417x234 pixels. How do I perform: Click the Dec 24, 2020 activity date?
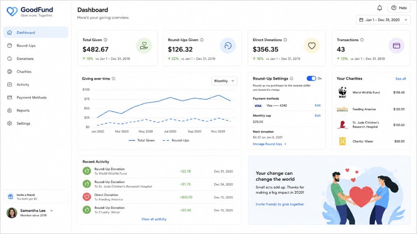click(x=224, y=184)
